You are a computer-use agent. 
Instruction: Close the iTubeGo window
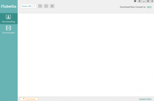pyautogui.click(x=152, y=1)
